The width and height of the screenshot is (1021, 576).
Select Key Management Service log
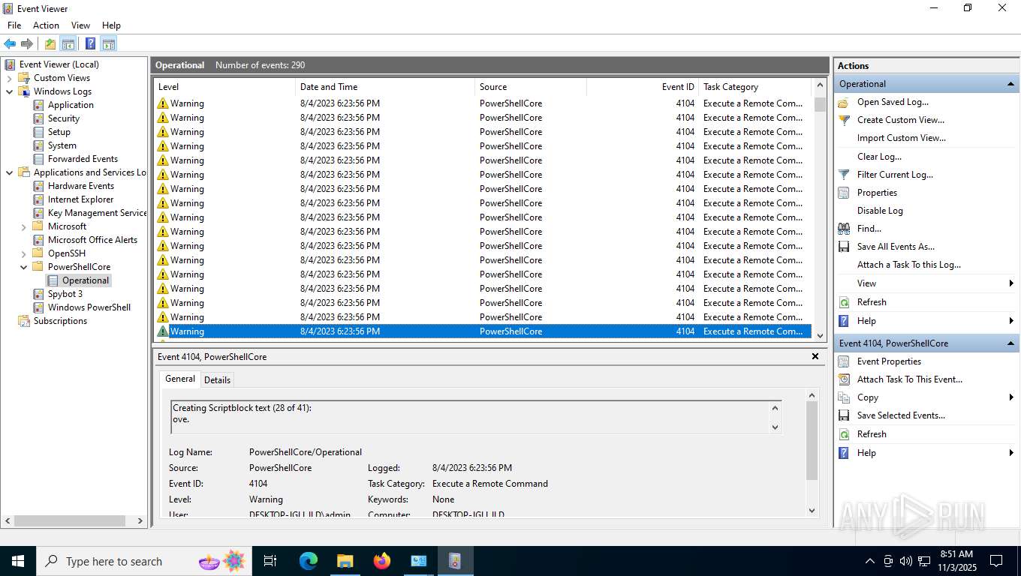point(97,213)
